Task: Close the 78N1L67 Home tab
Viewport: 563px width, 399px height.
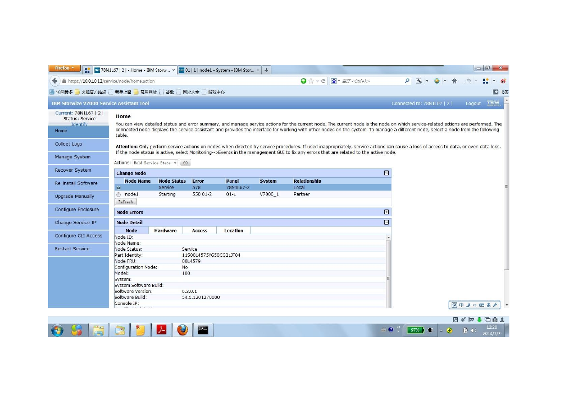Action: coord(173,70)
